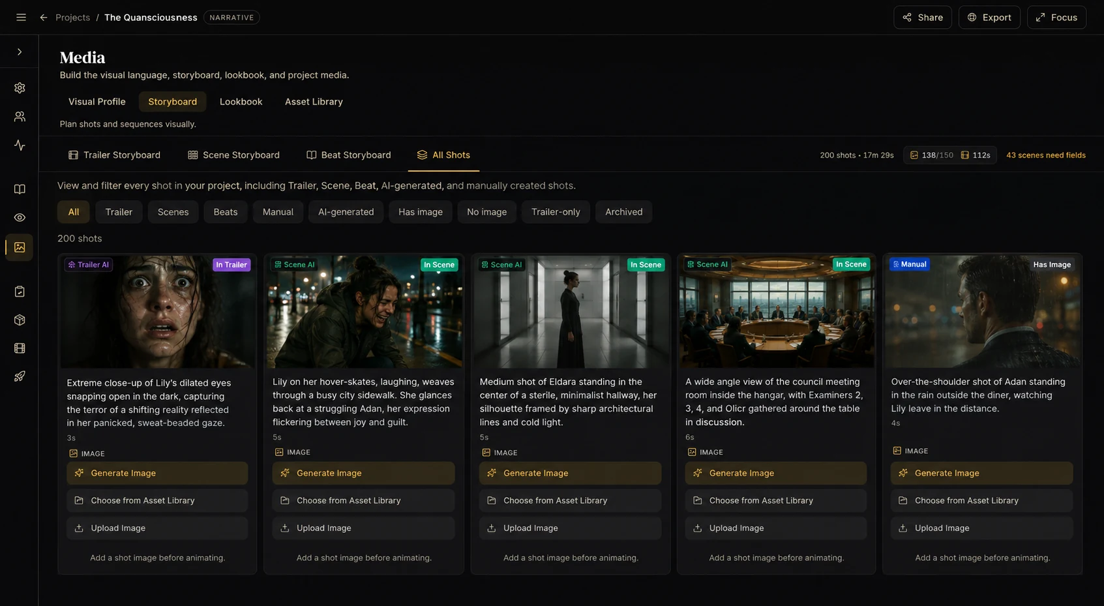Filter shots by Trailer
1104x606 pixels.
(119, 212)
